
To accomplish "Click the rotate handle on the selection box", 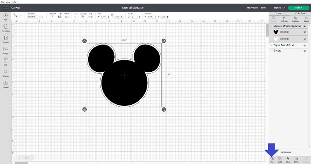I will 164,41.
